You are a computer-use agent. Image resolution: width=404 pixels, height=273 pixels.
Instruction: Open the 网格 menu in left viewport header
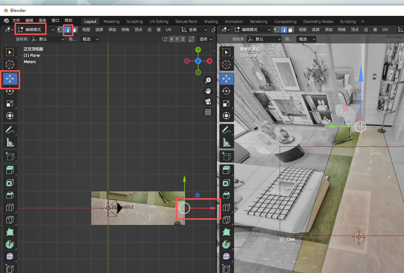point(125,30)
